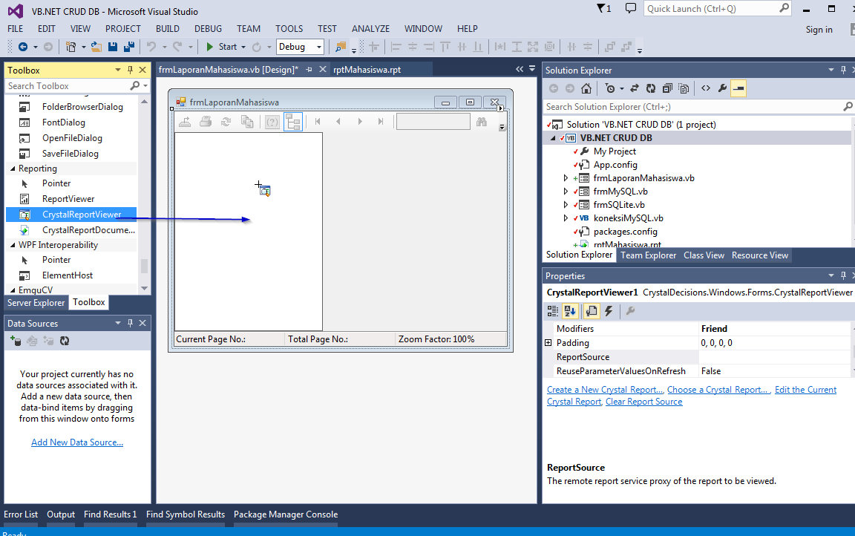855x536 pixels.
Task: Click the Save icon in toolbar
Action: 113,47
